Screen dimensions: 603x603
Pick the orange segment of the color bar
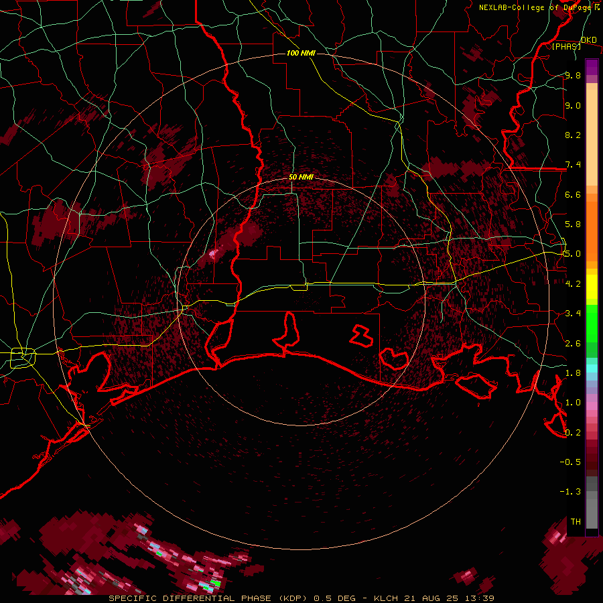coord(592,230)
